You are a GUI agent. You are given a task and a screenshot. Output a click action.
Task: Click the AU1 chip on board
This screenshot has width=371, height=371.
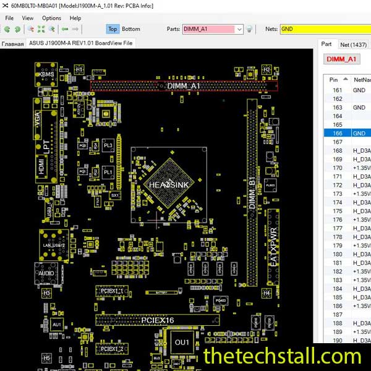[57, 325]
